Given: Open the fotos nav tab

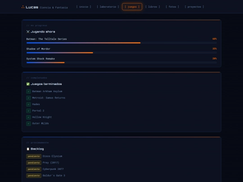Looking at the screenshot, I should [172, 7].
